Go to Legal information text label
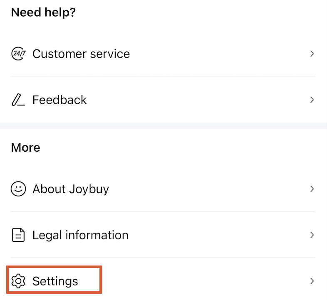 click(80, 235)
